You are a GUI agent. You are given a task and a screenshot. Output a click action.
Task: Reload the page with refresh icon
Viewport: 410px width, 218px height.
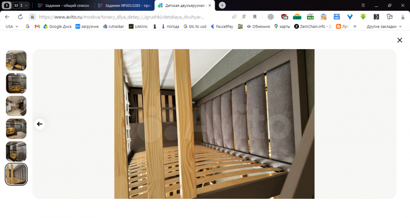point(20,17)
